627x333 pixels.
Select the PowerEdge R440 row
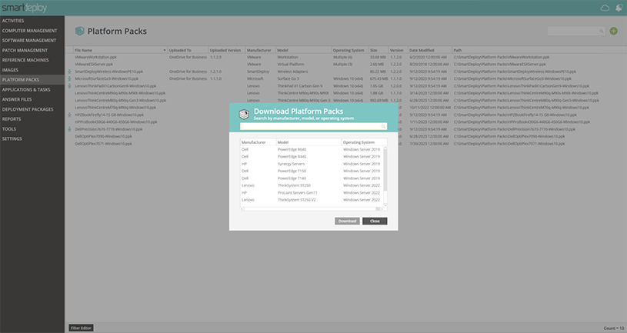(x=312, y=157)
